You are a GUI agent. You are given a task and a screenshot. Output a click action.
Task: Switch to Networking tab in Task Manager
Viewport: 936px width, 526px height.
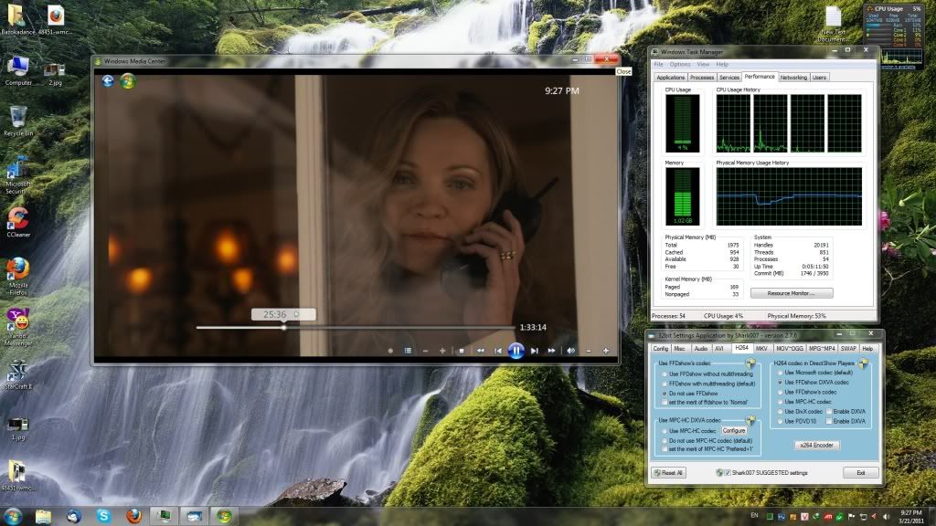(x=793, y=77)
